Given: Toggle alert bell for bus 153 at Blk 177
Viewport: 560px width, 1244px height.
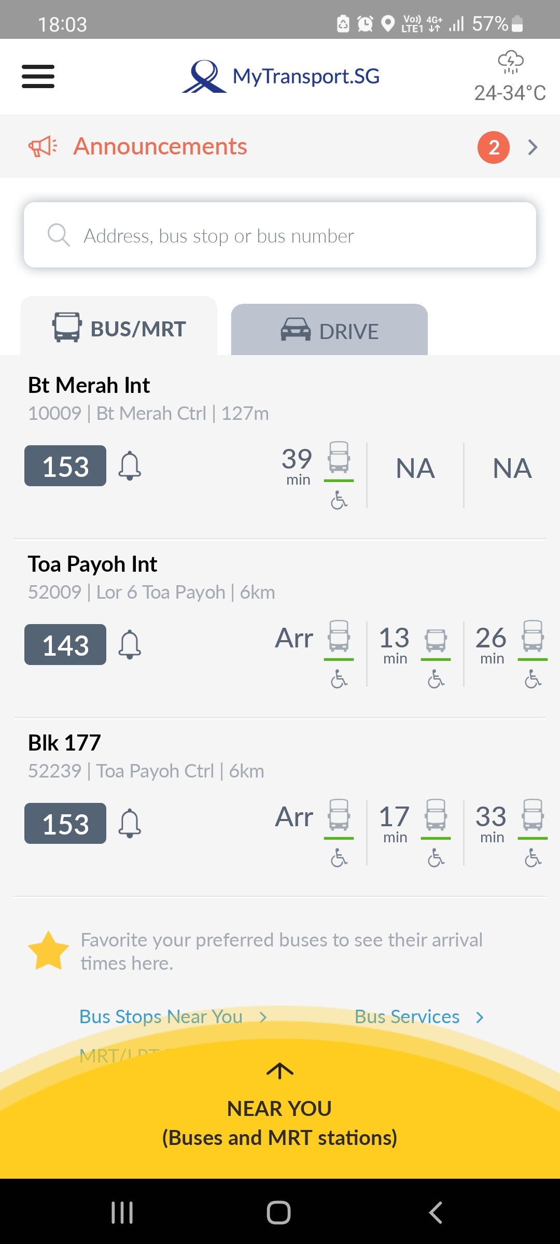Looking at the screenshot, I should (130, 823).
